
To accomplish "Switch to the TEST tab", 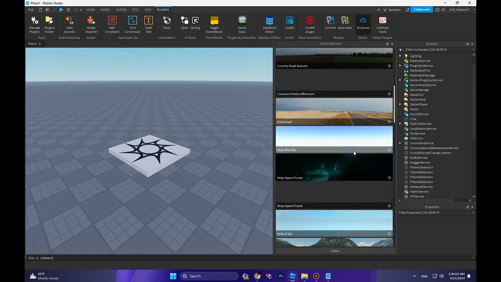I will (x=135, y=9).
